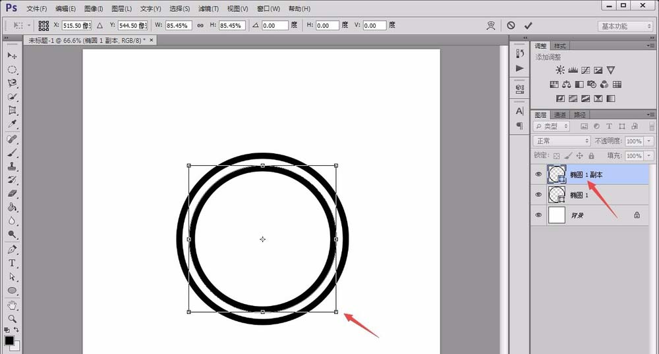Open the 填充 slider arrow
The height and width of the screenshot is (354, 659).
coord(649,155)
